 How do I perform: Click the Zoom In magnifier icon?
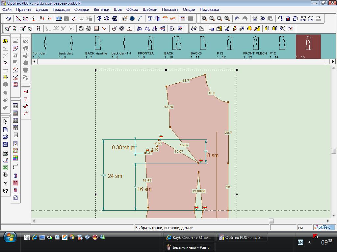[204, 19]
